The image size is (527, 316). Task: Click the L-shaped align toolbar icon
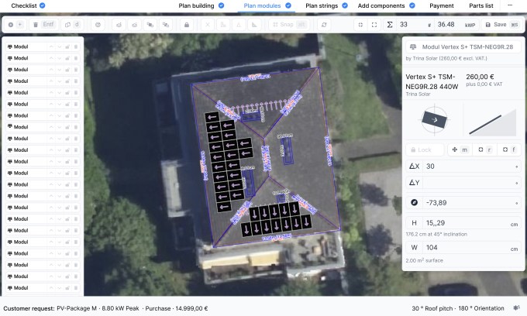tap(223, 25)
